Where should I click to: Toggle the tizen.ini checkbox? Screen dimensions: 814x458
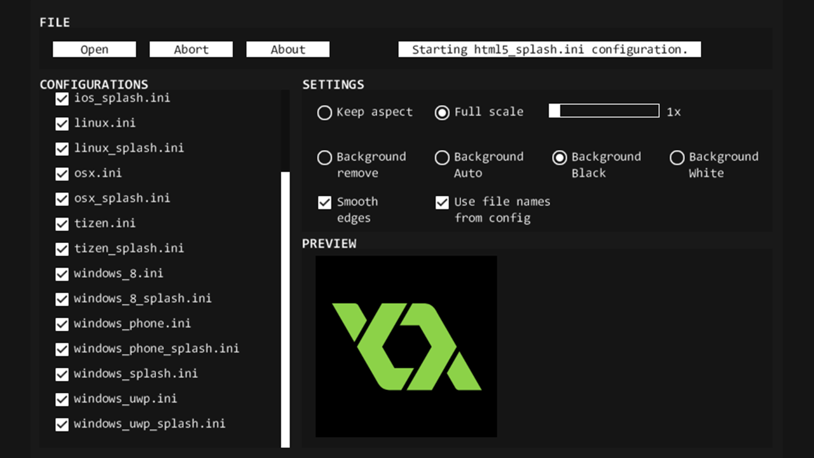pyautogui.click(x=62, y=224)
